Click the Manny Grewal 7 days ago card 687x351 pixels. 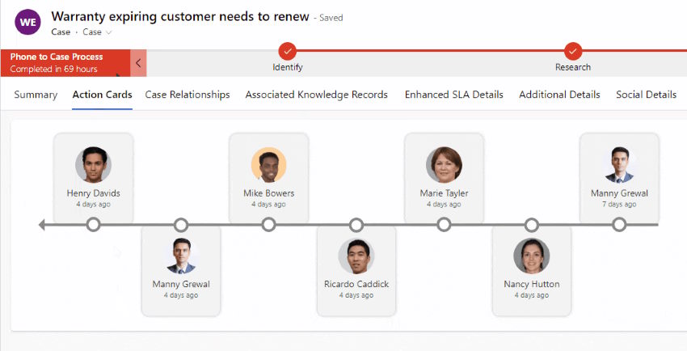[619, 178]
